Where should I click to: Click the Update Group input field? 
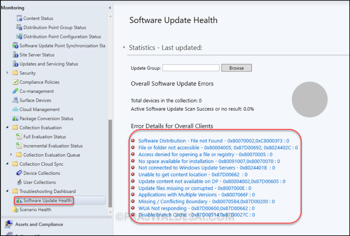click(x=191, y=68)
